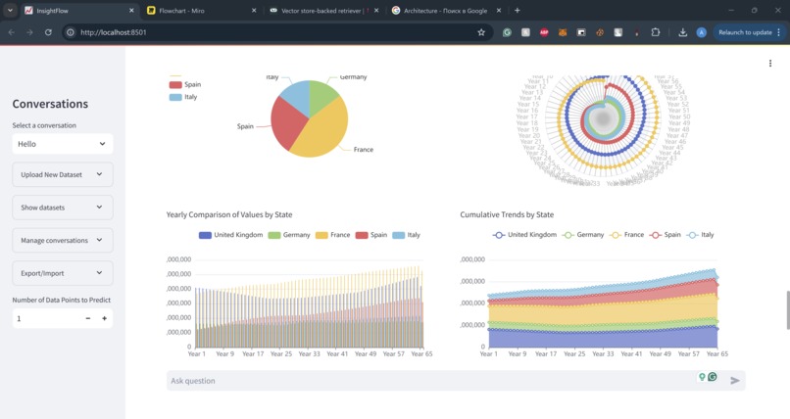Toggle Spain in the bar chart legend
The width and height of the screenshot is (790, 419).
point(371,235)
